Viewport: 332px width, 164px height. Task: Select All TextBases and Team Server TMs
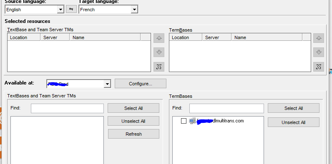tap(133, 108)
